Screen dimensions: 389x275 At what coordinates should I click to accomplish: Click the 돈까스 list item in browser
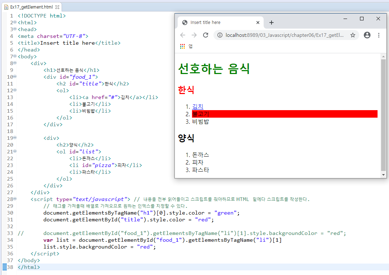pos(201,155)
